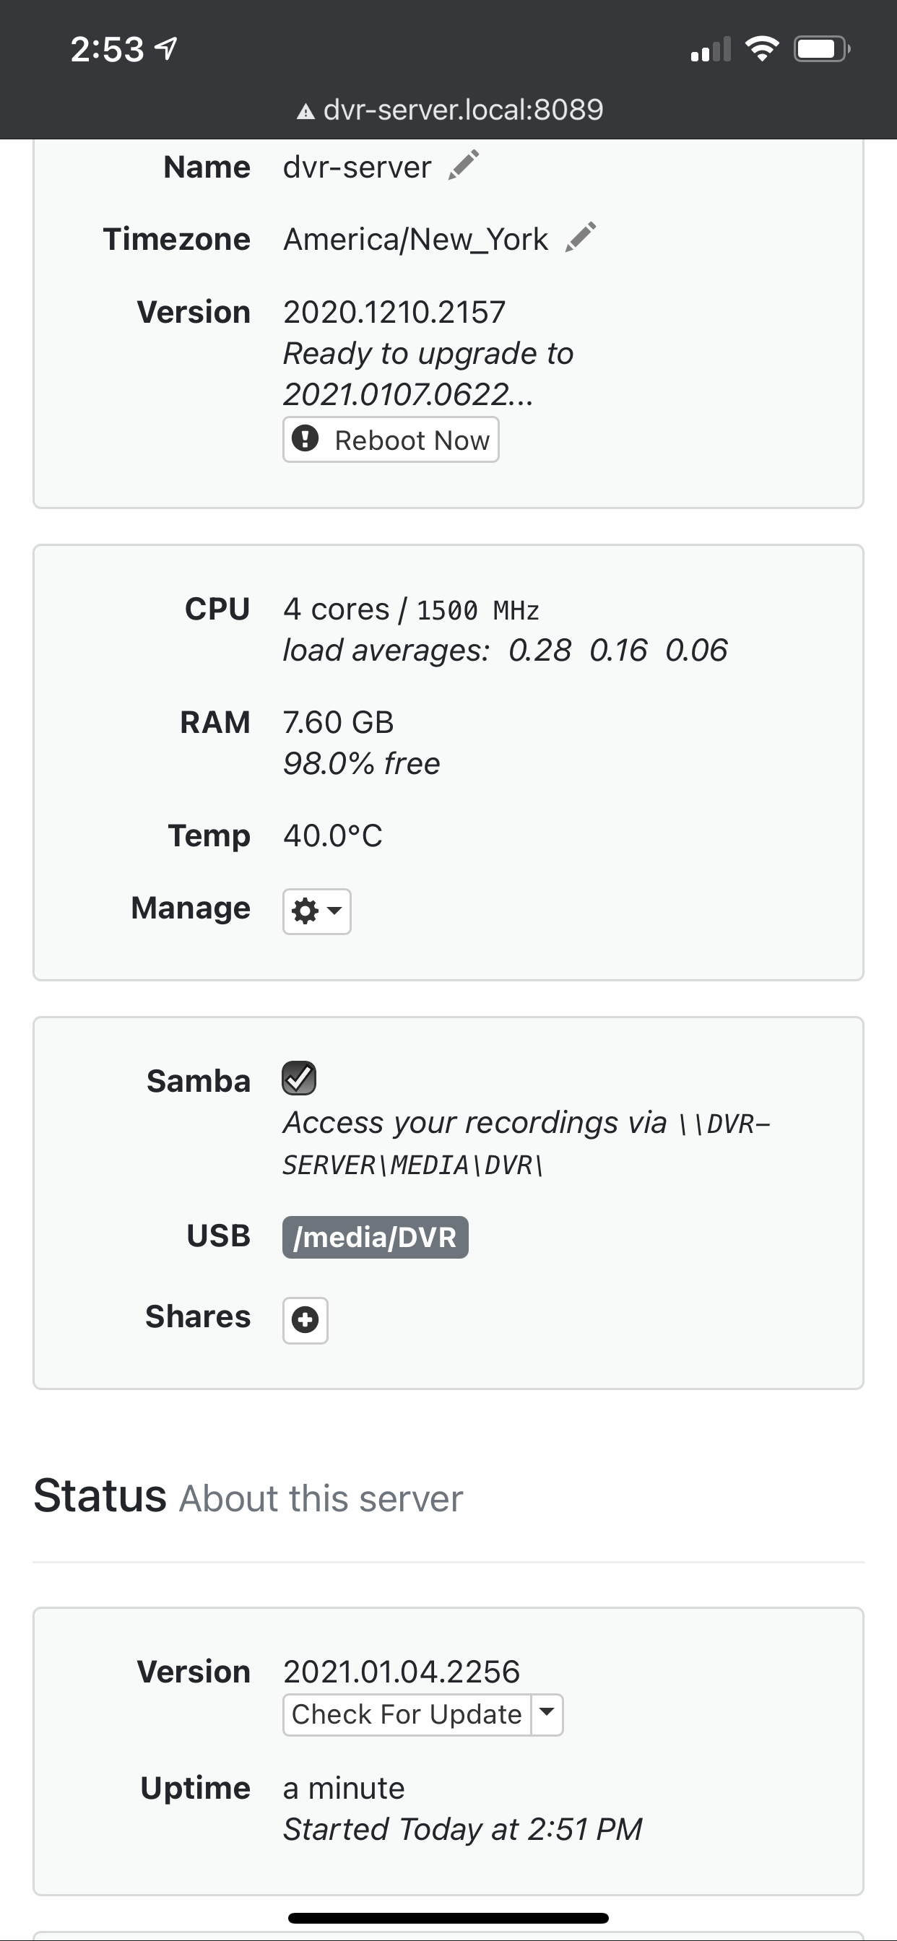Tap the battery status icon

pyautogui.click(x=821, y=50)
